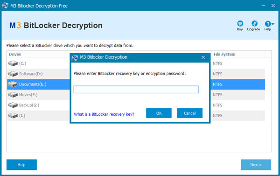Viewport: 280px width, 176px height.
Task: Click the dialog's title bar app icon
Action: click(x=75, y=57)
